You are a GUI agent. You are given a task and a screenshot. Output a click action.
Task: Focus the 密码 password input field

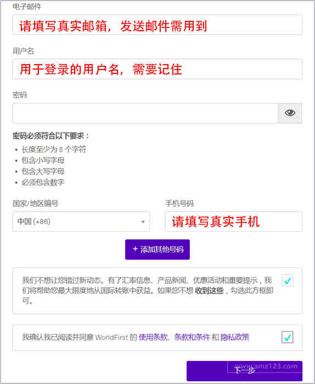tap(145, 113)
